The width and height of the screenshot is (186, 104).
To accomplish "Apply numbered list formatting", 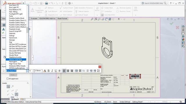I will tap(87, 71).
